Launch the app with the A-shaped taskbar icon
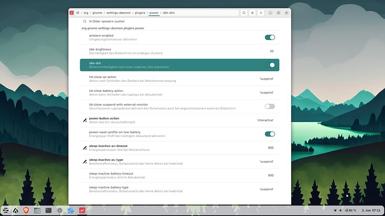Viewport: 385px width, 216px height. (x=16, y=210)
